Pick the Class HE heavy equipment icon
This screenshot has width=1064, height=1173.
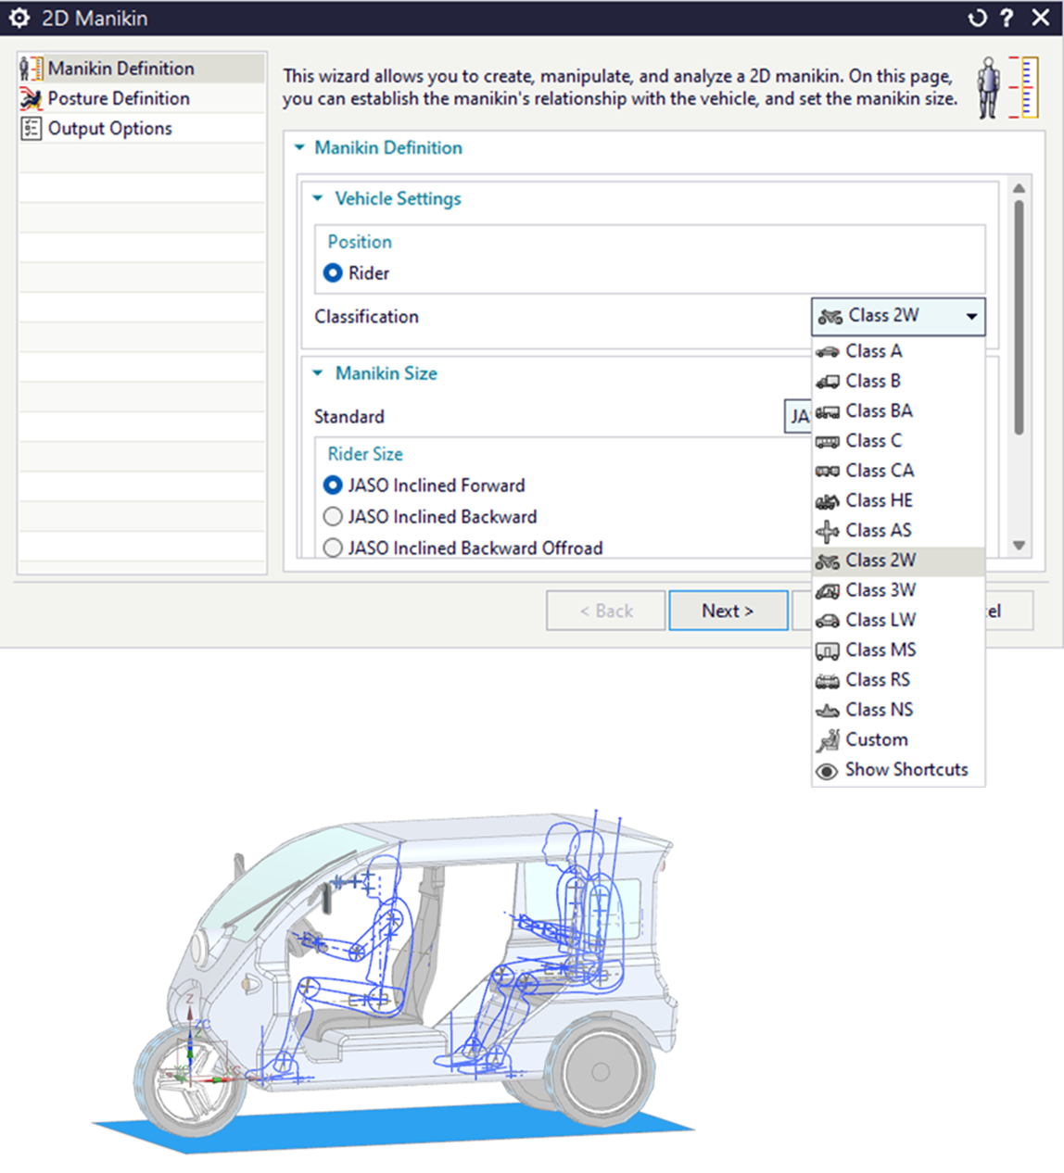(x=828, y=501)
